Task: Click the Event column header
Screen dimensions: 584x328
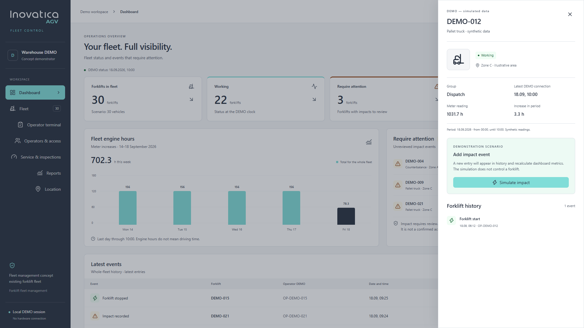Action: 94,284
